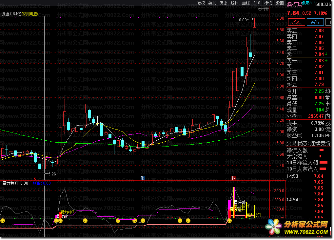The width and height of the screenshot is (334, 240).
Task: Click the 净资 value 3.00
Action: click(319, 130)
